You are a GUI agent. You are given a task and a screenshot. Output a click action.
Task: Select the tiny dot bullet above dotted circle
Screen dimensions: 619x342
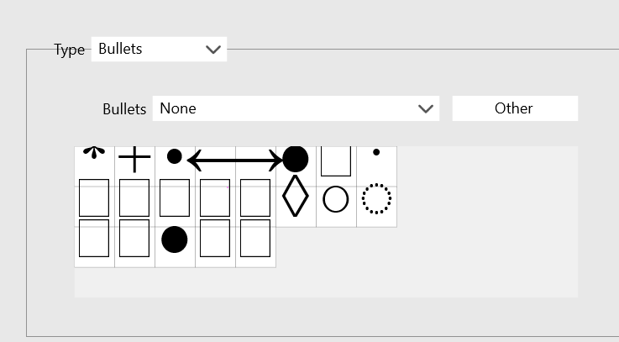coord(376,153)
